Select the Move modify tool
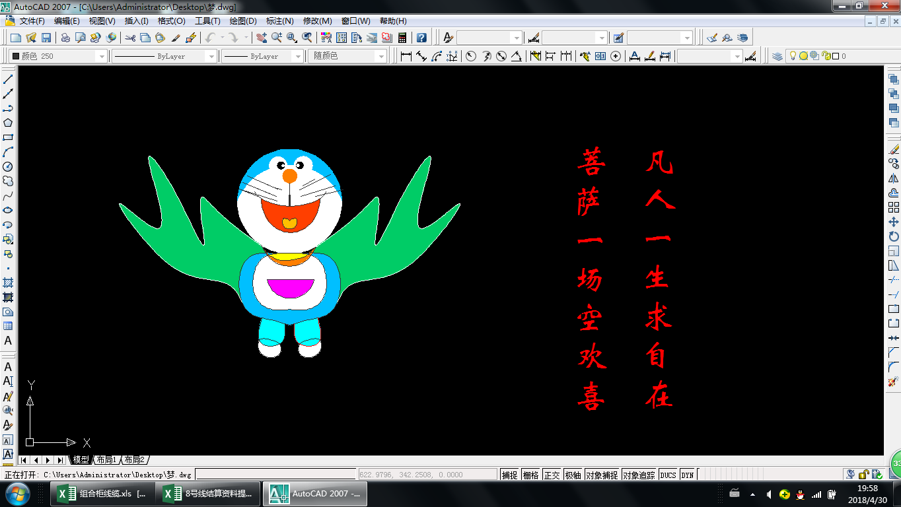Viewport: 901px width, 507px height. (x=894, y=222)
